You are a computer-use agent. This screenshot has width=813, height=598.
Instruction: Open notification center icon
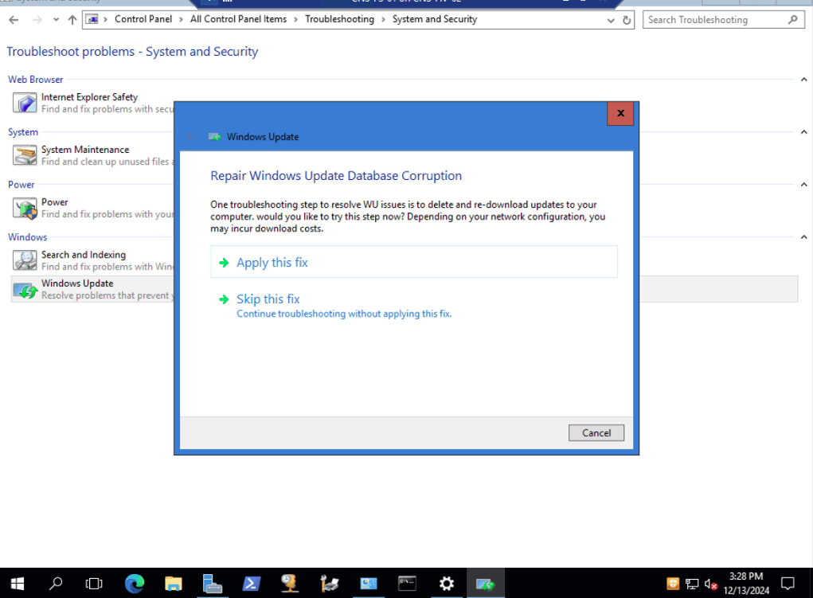click(x=788, y=584)
